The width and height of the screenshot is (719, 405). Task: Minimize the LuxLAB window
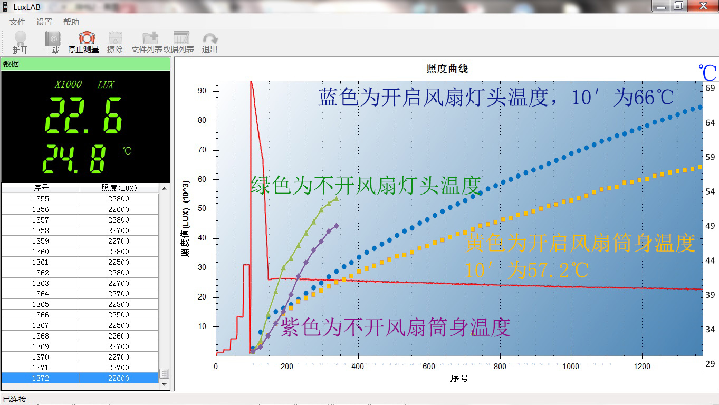point(661,6)
